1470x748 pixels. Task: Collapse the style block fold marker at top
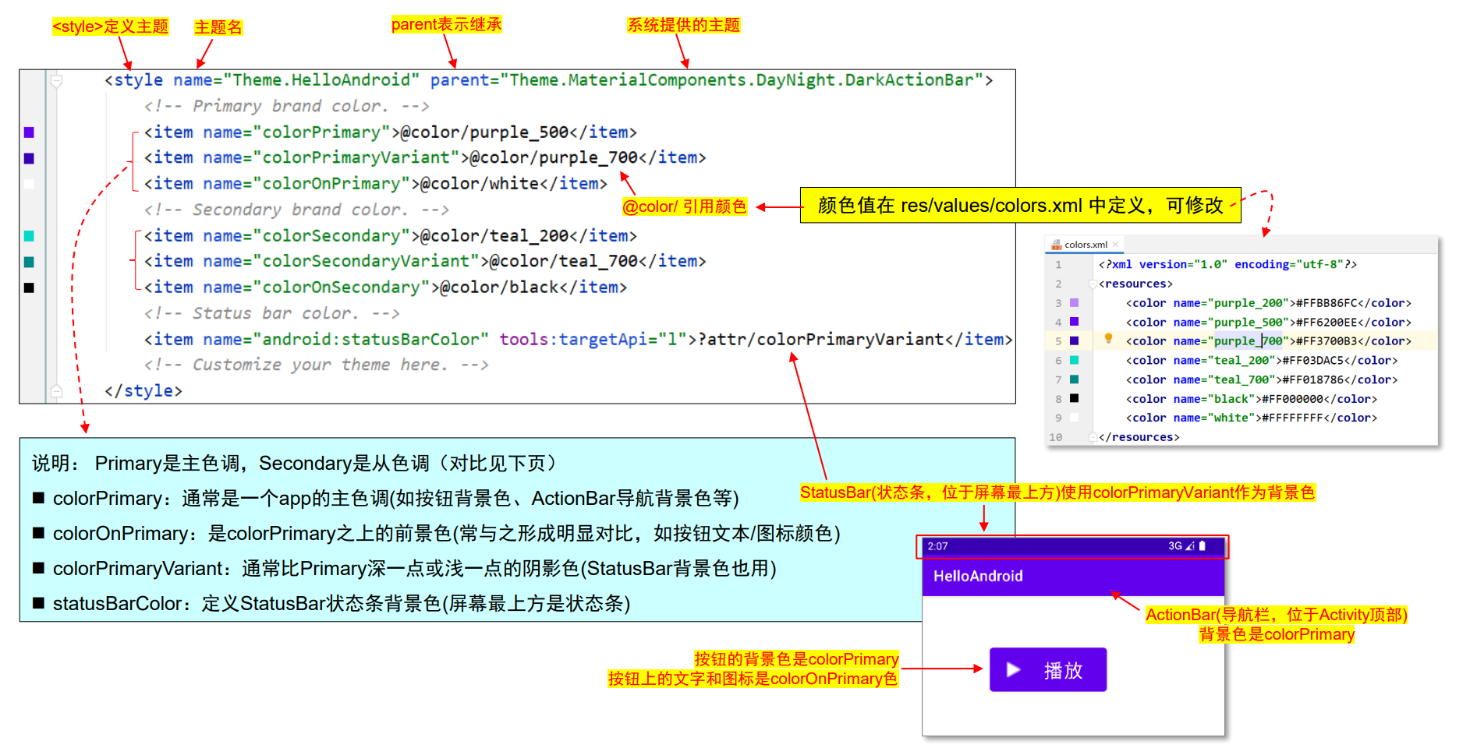(x=56, y=80)
